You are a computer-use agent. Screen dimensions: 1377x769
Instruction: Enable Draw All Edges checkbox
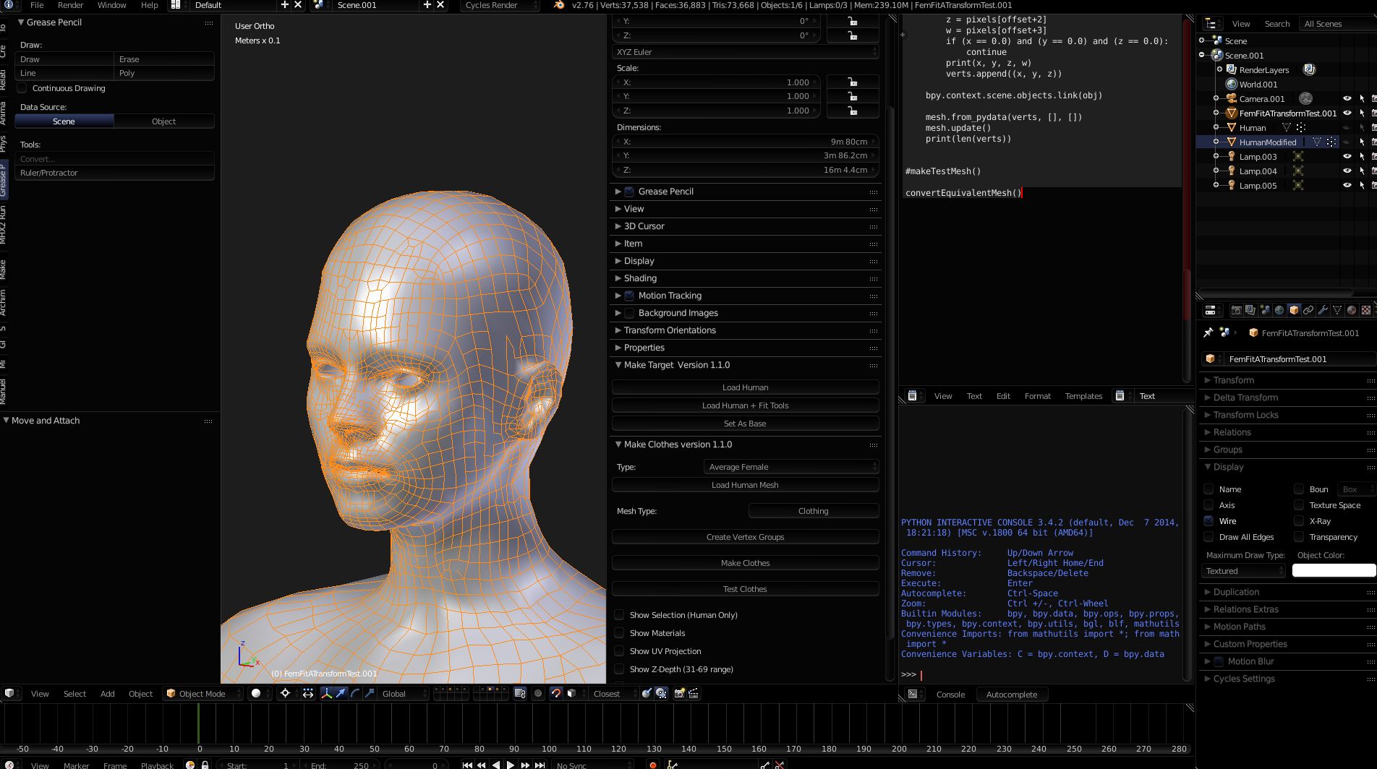pos(1208,536)
